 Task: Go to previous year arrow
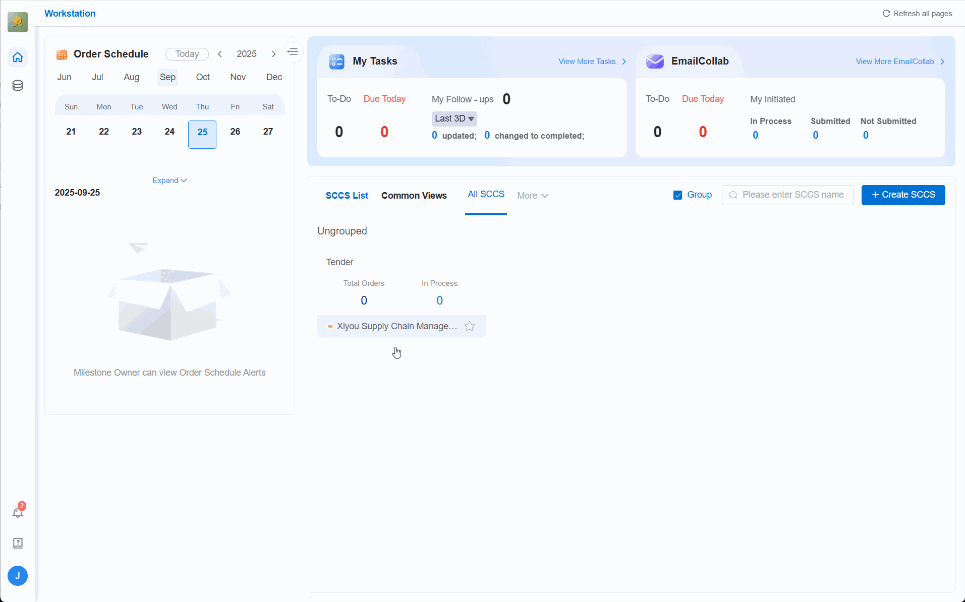tap(220, 54)
